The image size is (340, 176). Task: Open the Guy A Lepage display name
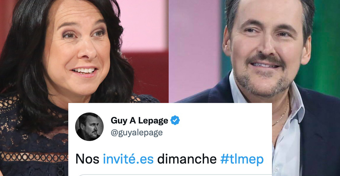(140, 120)
